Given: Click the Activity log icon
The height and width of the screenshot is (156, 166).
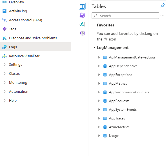Looking at the screenshot, I should (5, 11).
